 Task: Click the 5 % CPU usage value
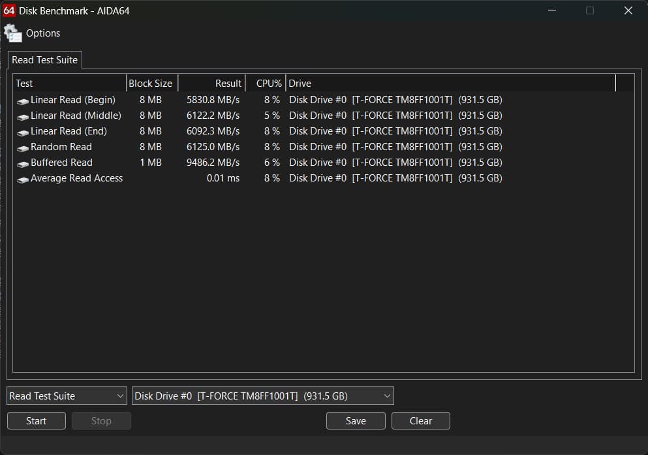pyautogui.click(x=272, y=116)
